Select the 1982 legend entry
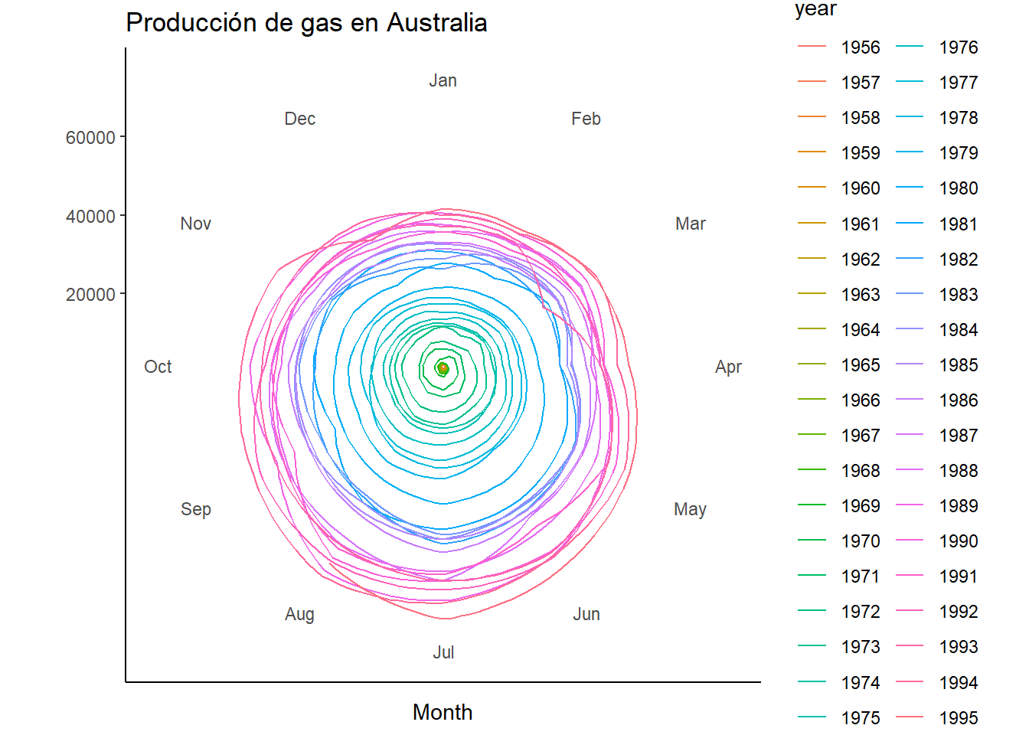This screenshot has height=735, width=1029. (937, 260)
